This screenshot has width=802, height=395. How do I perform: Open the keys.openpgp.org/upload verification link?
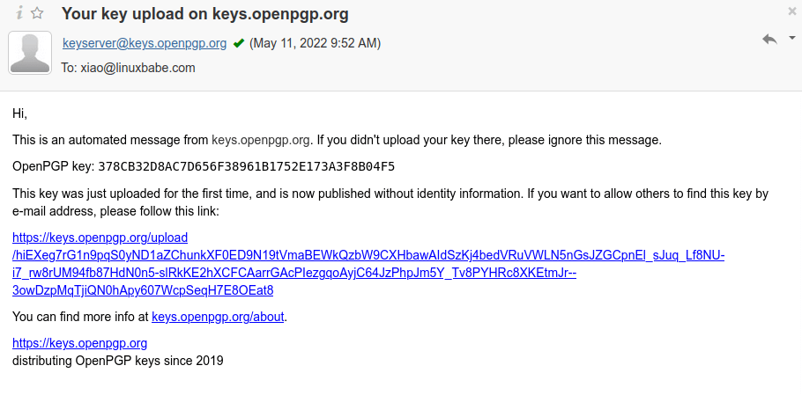click(100, 238)
